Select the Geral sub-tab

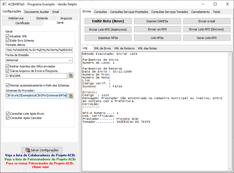(60, 23)
